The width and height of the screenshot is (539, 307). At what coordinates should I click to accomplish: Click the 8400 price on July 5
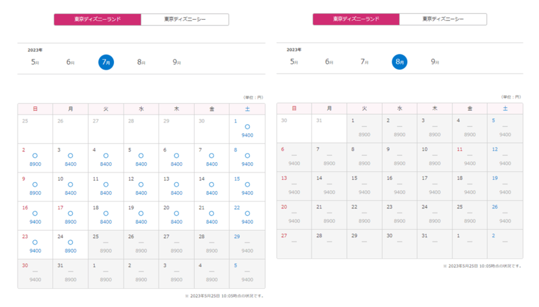point(141,164)
